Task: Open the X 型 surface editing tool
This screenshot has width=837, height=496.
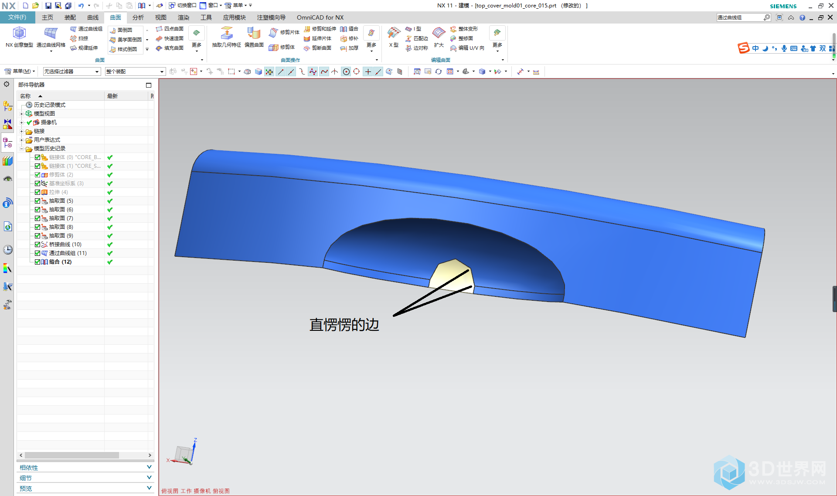Action: click(x=394, y=37)
